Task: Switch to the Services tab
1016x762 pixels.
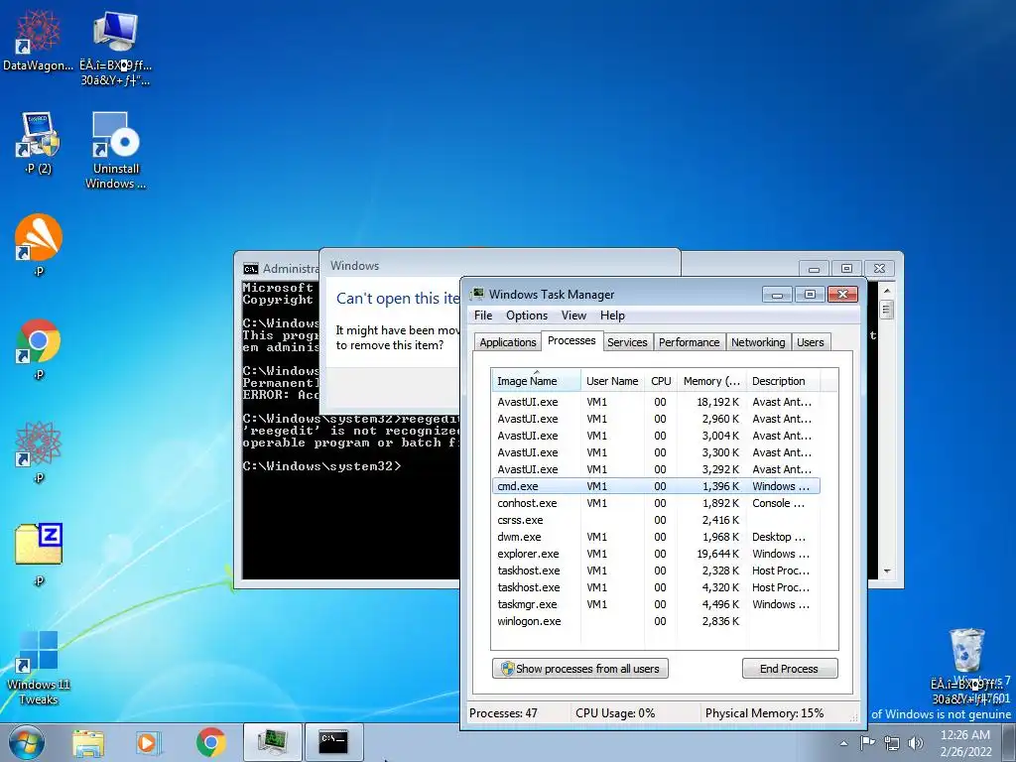Action: click(x=627, y=342)
